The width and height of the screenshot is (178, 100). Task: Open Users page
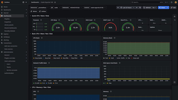[x=8, y=64]
